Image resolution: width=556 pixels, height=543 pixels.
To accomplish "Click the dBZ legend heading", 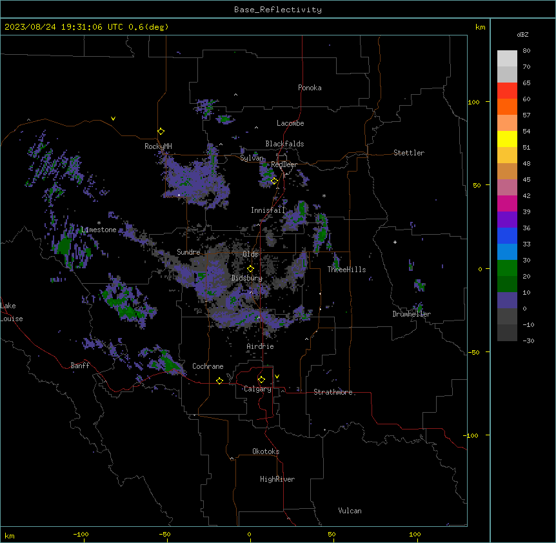I will (522, 34).
